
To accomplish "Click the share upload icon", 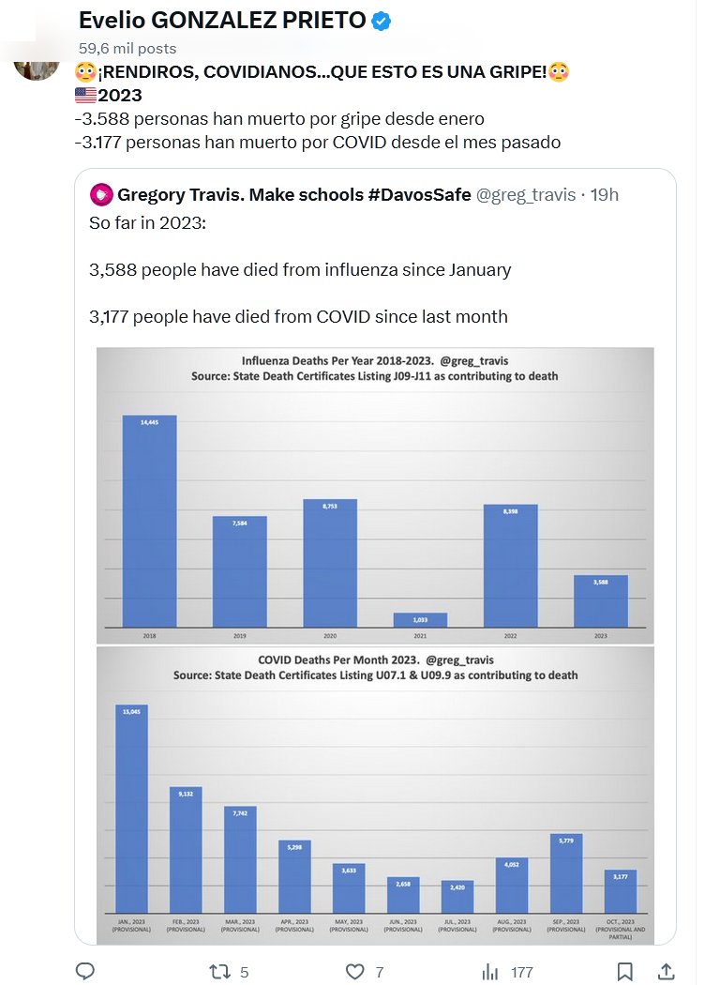I will (666, 971).
